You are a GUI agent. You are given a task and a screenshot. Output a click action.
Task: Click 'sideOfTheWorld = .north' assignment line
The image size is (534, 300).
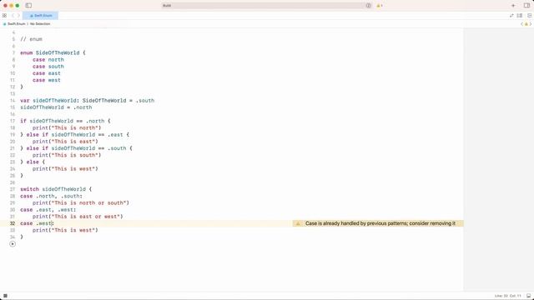[x=56, y=107]
